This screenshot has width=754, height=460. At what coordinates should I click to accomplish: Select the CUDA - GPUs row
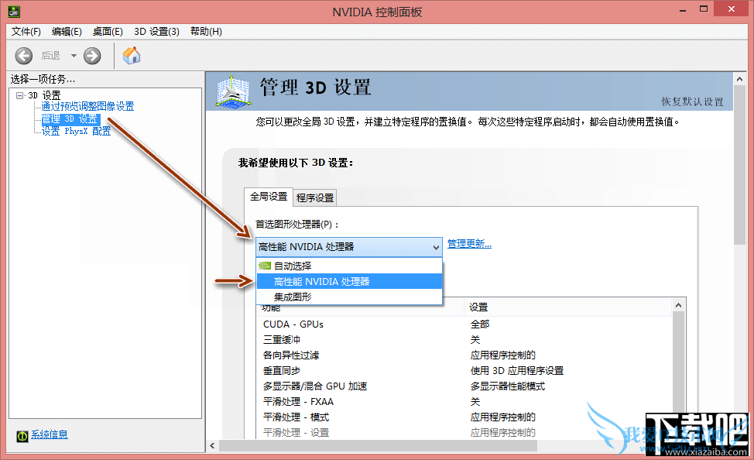click(465, 324)
